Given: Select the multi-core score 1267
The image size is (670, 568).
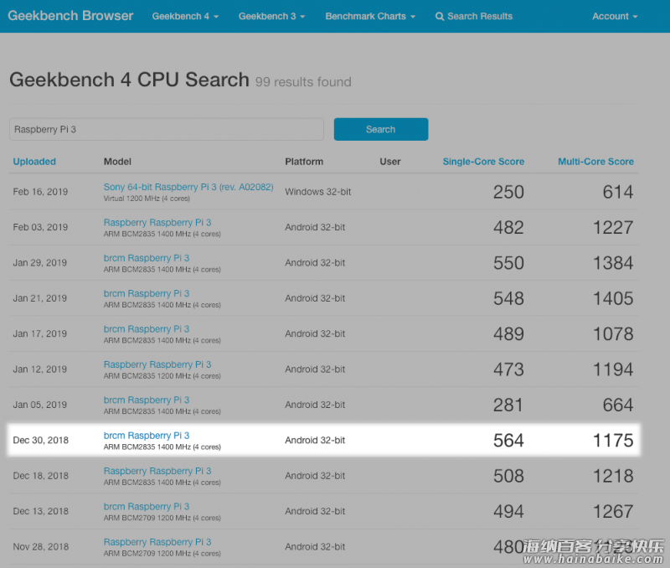Looking at the screenshot, I should 613,511.
